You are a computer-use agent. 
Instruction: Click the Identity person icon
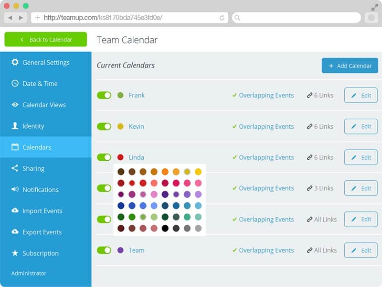tap(15, 126)
